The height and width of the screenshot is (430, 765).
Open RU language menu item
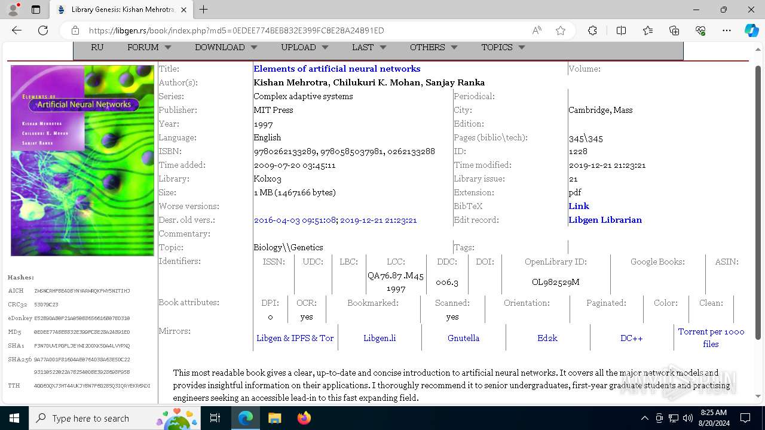97,47
